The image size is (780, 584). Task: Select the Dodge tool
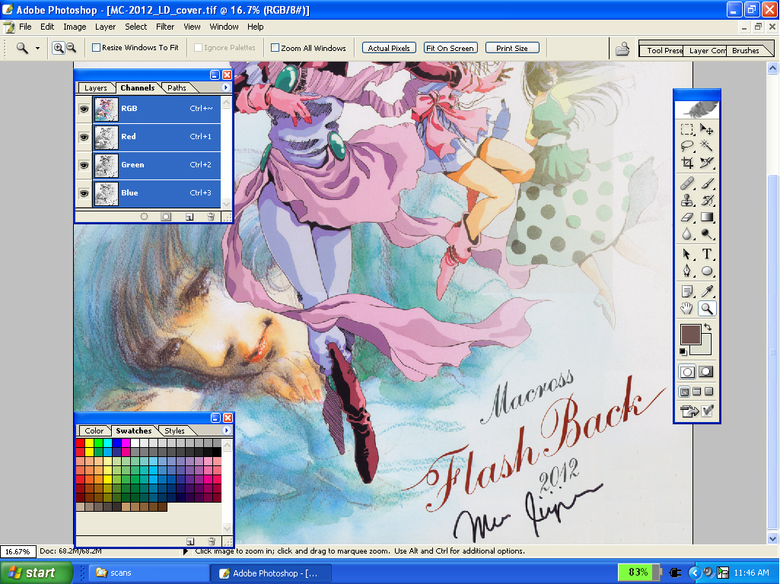tap(706, 233)
